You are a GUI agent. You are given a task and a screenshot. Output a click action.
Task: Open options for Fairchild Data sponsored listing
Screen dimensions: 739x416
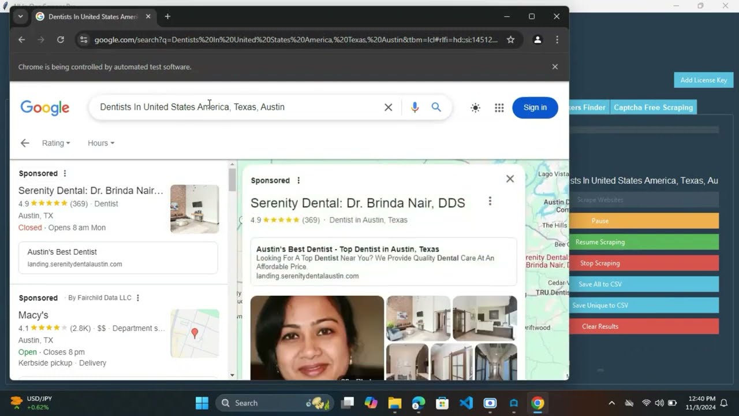137,298
